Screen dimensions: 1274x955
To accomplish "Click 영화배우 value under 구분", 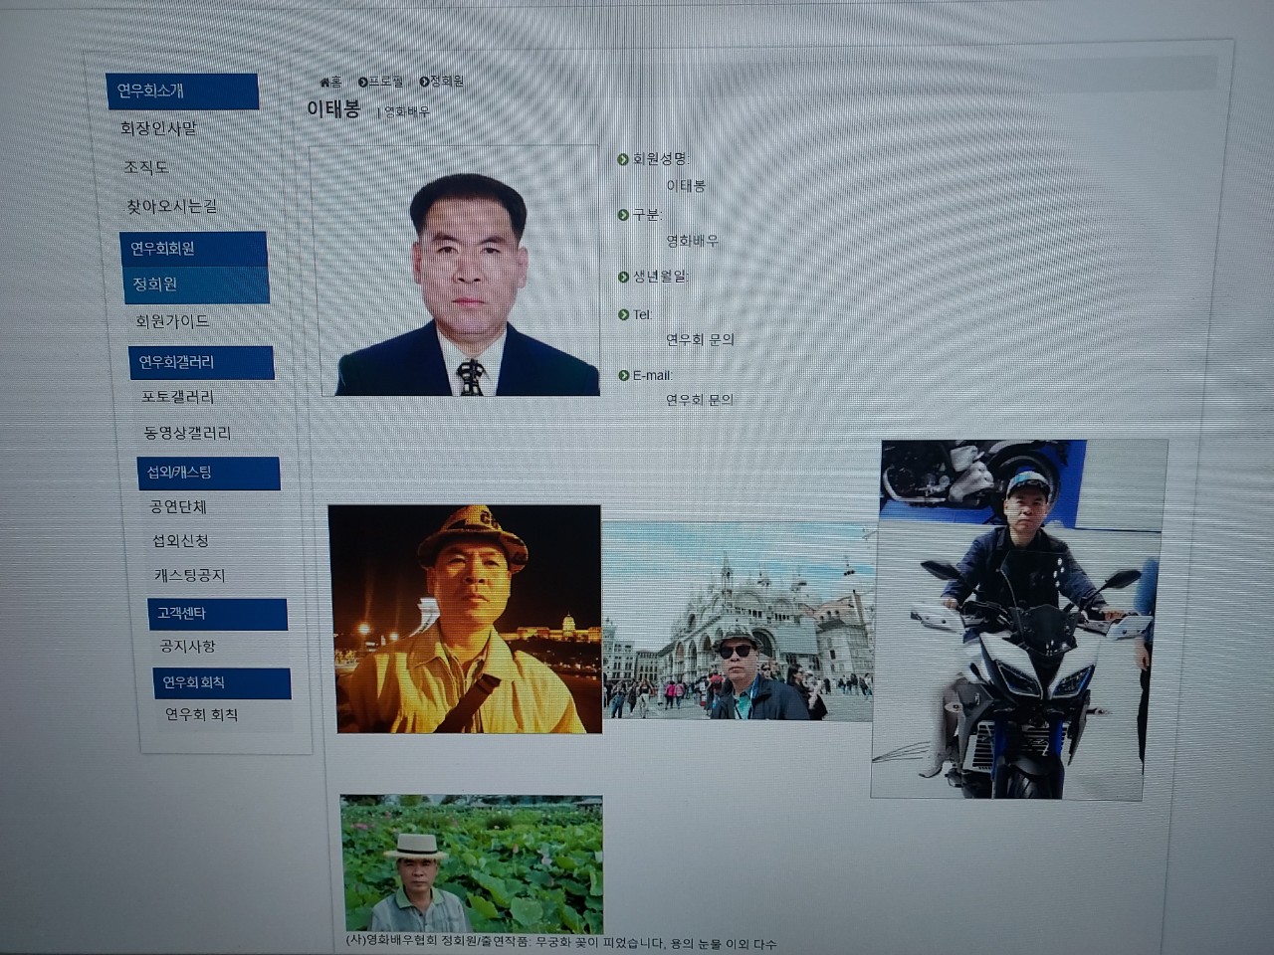I will (692, 241).
